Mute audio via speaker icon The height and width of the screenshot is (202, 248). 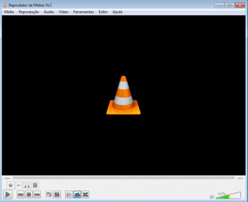pyautogui.click(x=211, y=197)
